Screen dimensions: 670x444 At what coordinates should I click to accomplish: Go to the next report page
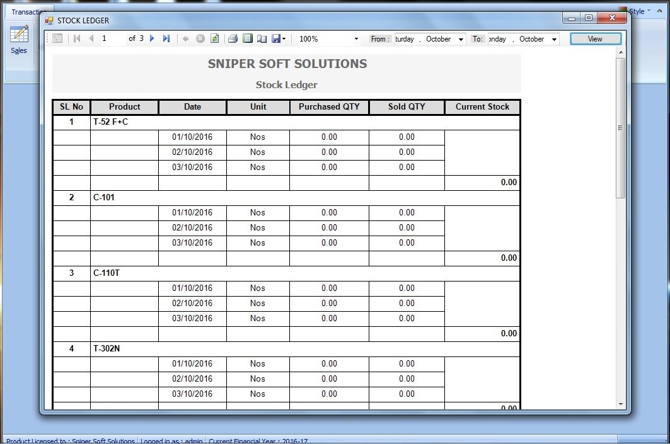152,39
